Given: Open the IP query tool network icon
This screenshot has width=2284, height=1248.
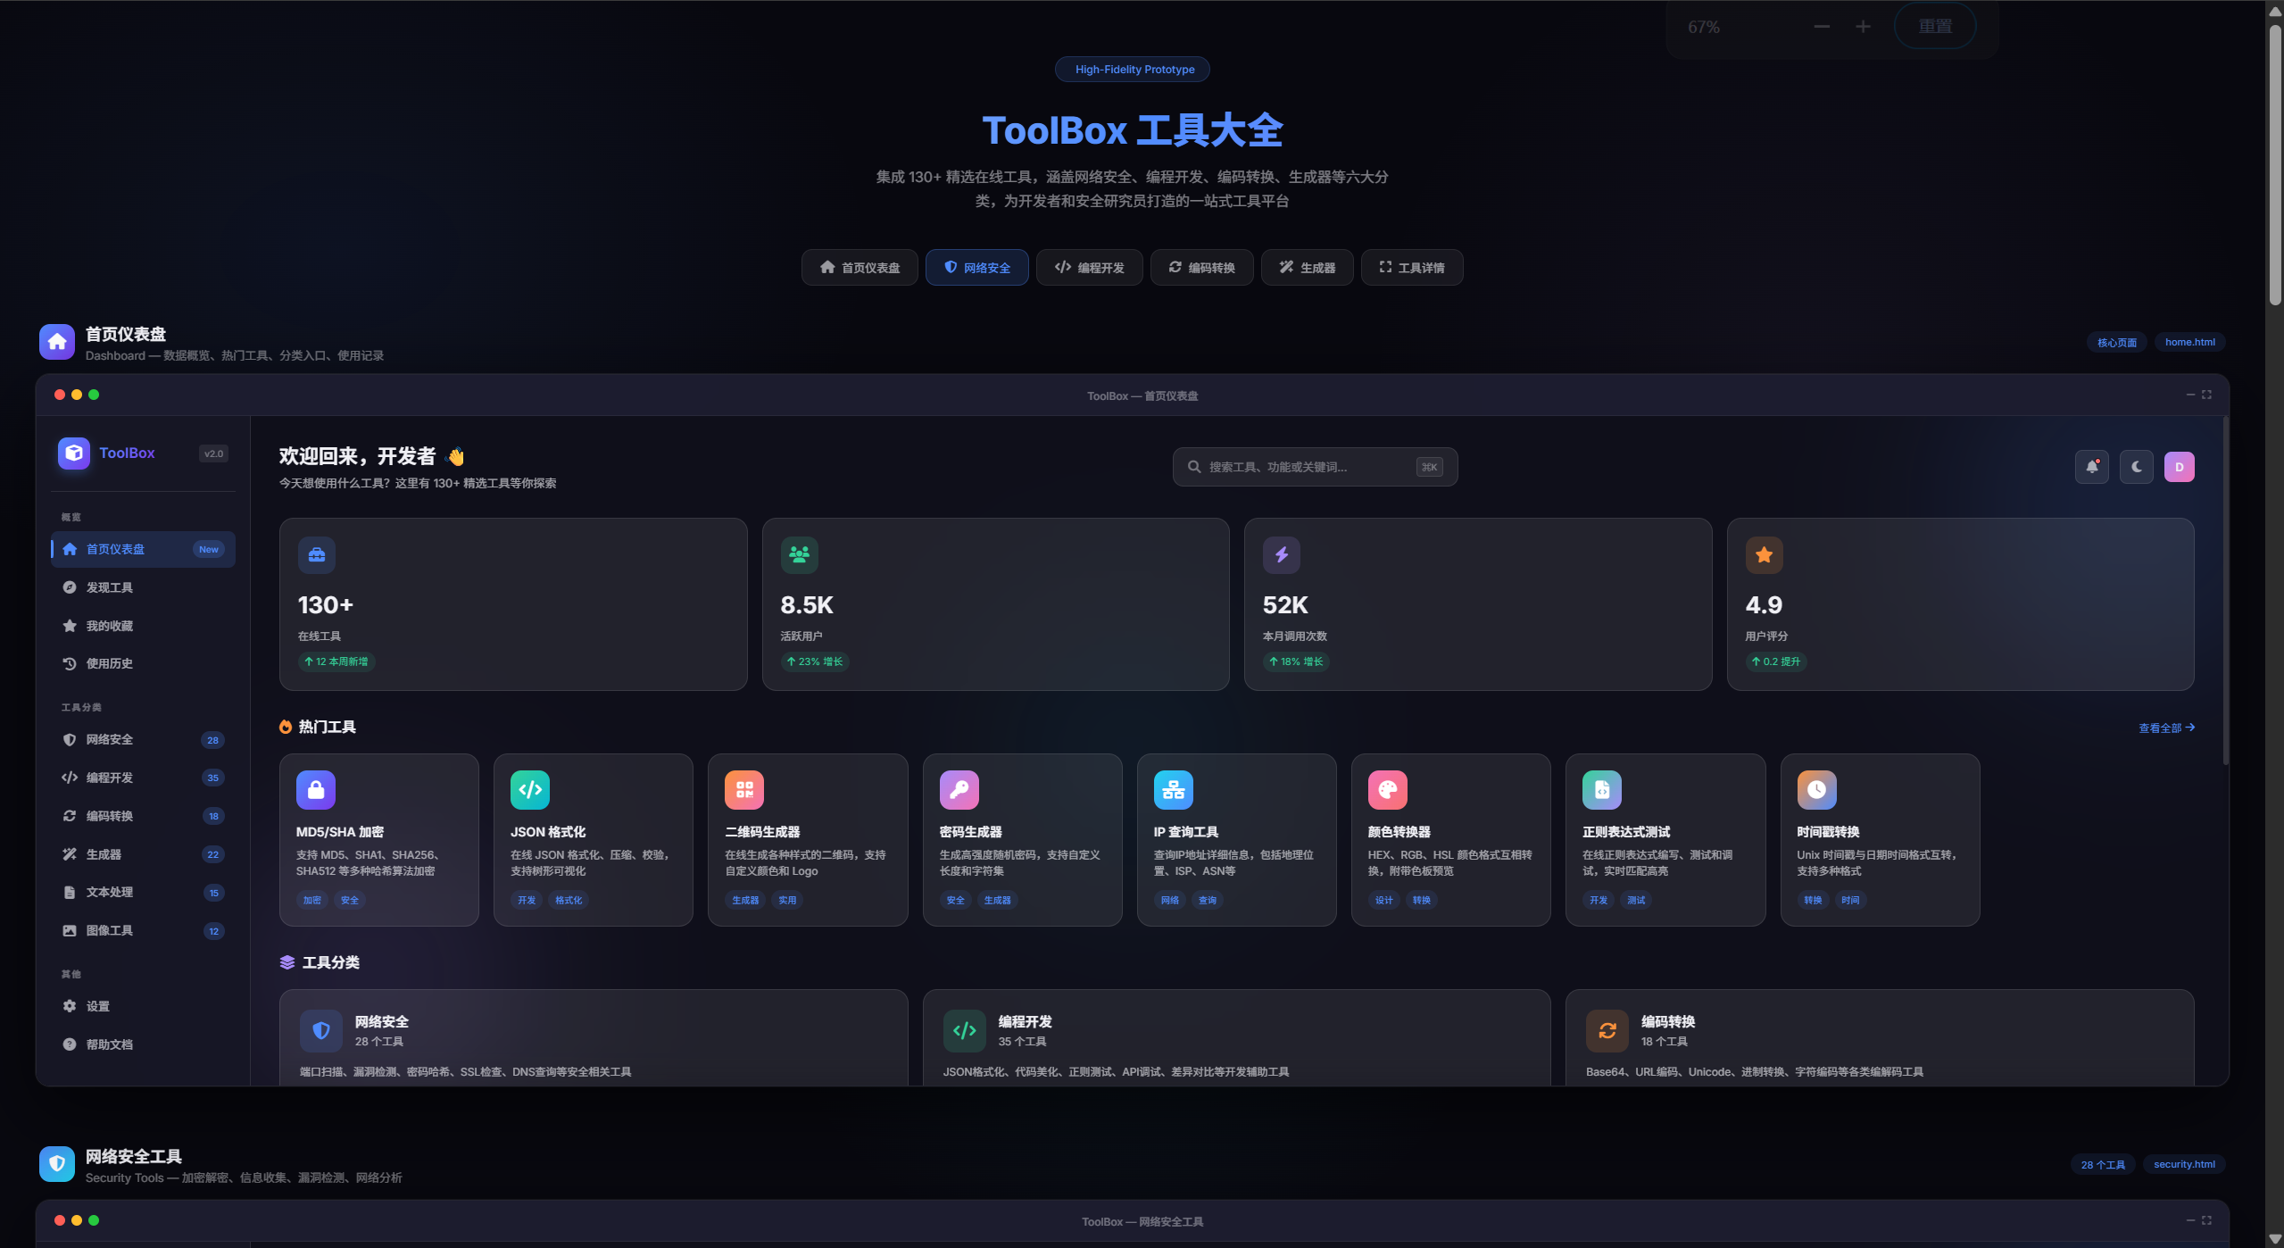Looking at the screenshot, I should (1173, 789).
